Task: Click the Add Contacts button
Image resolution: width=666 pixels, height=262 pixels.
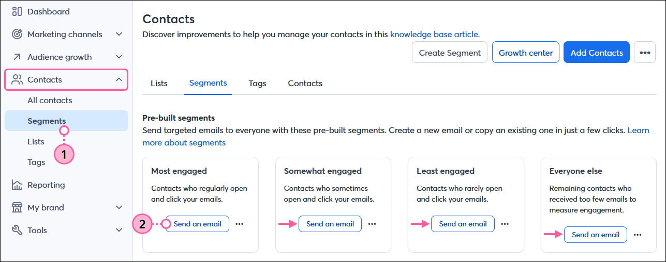Action: (597, 53)
